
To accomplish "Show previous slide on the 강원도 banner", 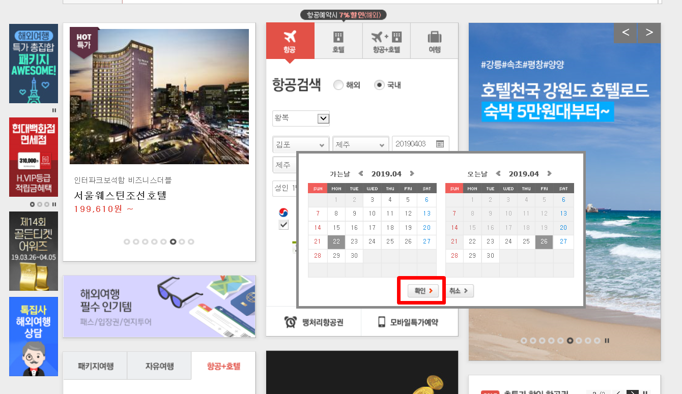I will pyautogui.click(x=626, y=33).
